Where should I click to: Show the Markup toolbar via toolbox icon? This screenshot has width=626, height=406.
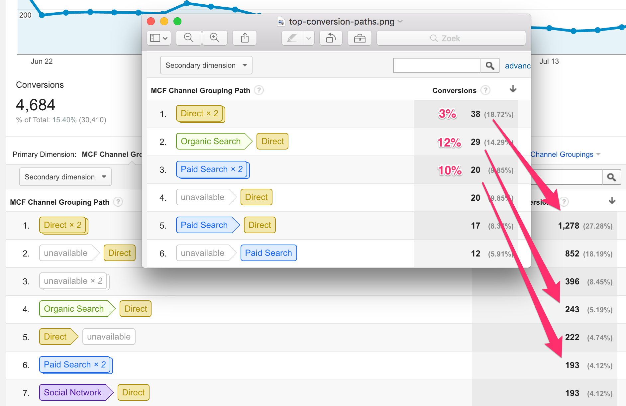(x=359, y=38)
